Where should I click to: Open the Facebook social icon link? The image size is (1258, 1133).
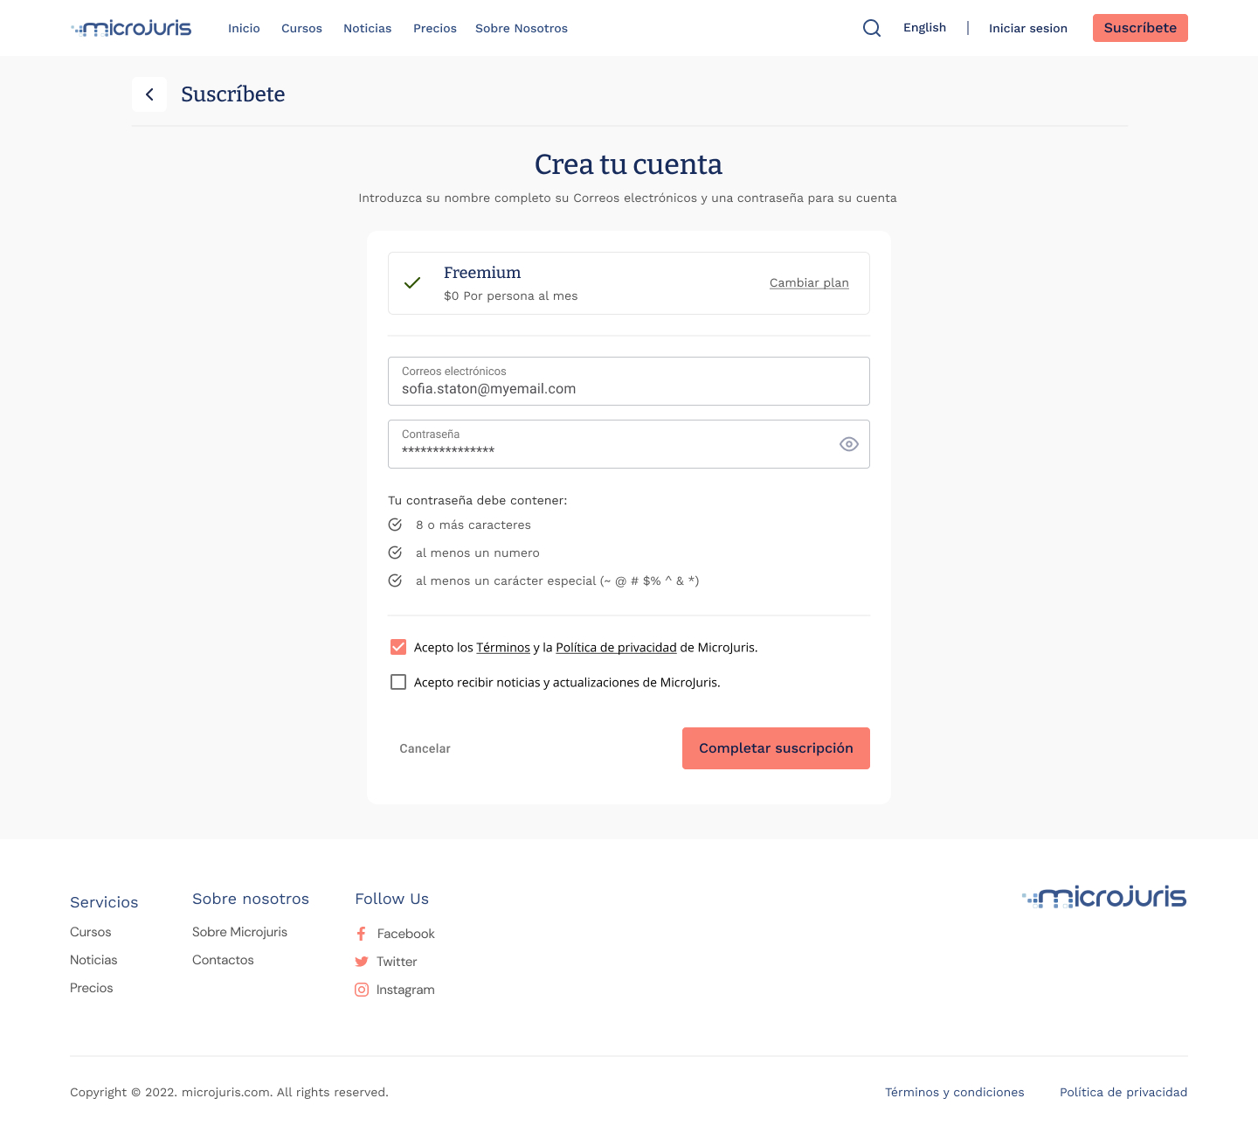pyautogui.click(x=361, y=934)
